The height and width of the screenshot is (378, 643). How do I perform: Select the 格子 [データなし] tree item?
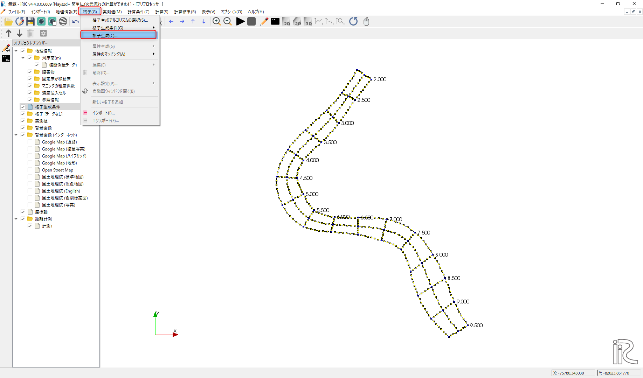coord(49,114)
